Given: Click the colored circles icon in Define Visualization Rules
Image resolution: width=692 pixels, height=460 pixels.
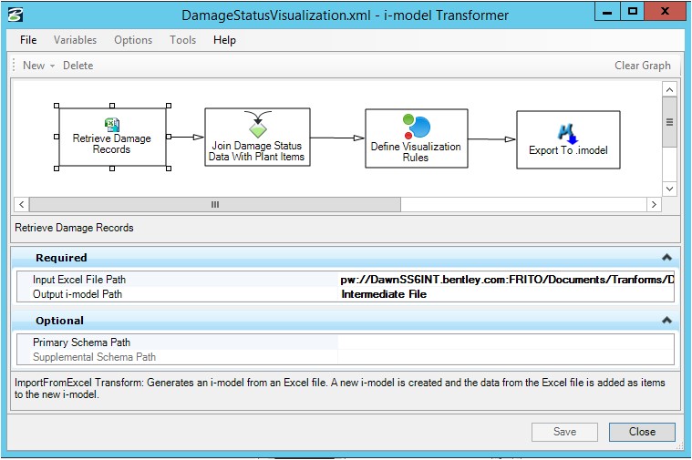Looking at the screenshot, I should (x=416, y=126).
